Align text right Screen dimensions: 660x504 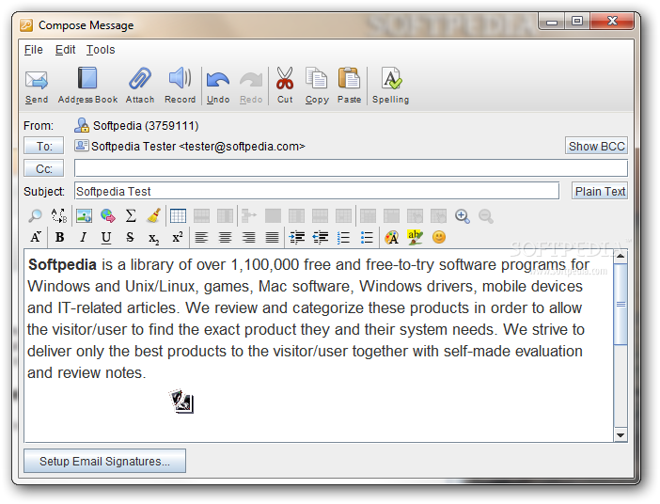pyautogui.click(x=248, y=238)
